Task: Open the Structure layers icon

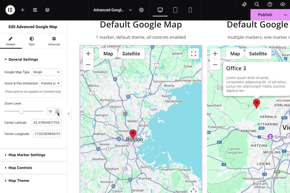Action: tap(47, 10)
